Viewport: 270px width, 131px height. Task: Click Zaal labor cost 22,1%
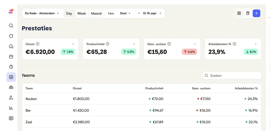[253, 122]
